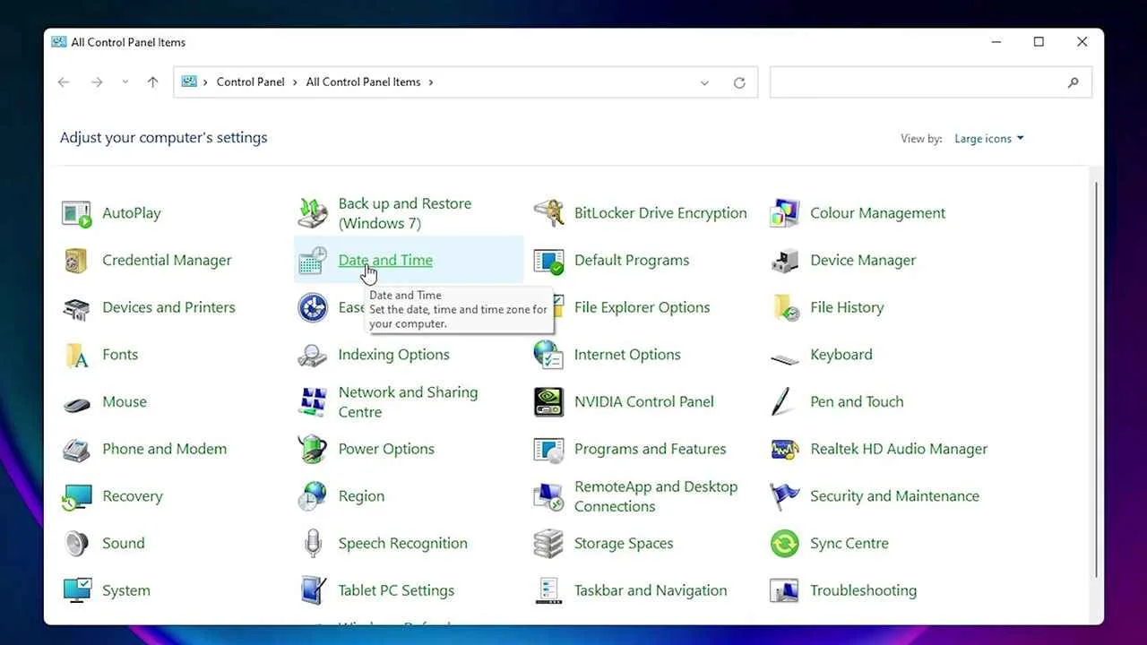Click the Region globe icon
The image size is (1147, 645).
click(x=313, y=496)
